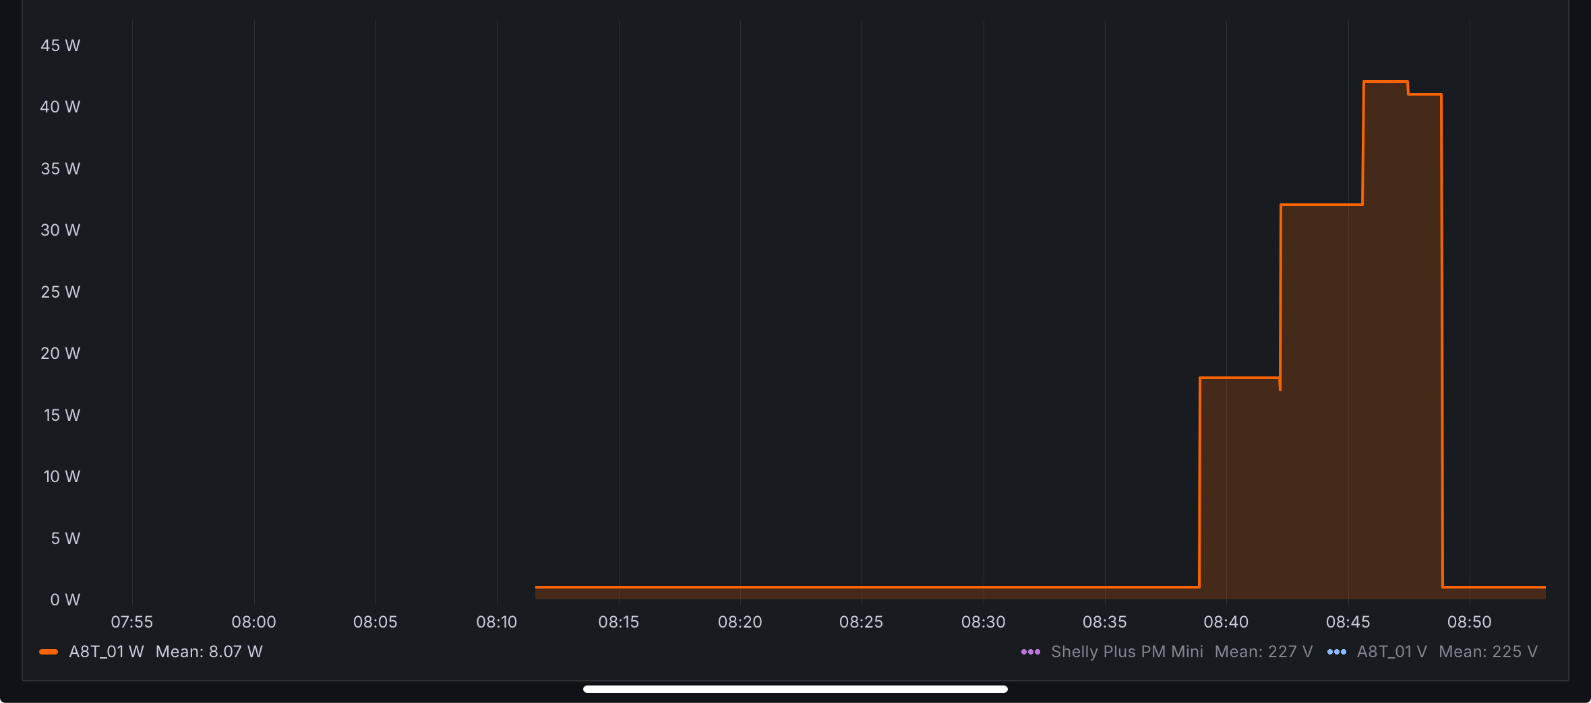The width and height of the screenshot is (1591, 703).
Task: Click the 45 W y-axis label
Action: point(61,46)
